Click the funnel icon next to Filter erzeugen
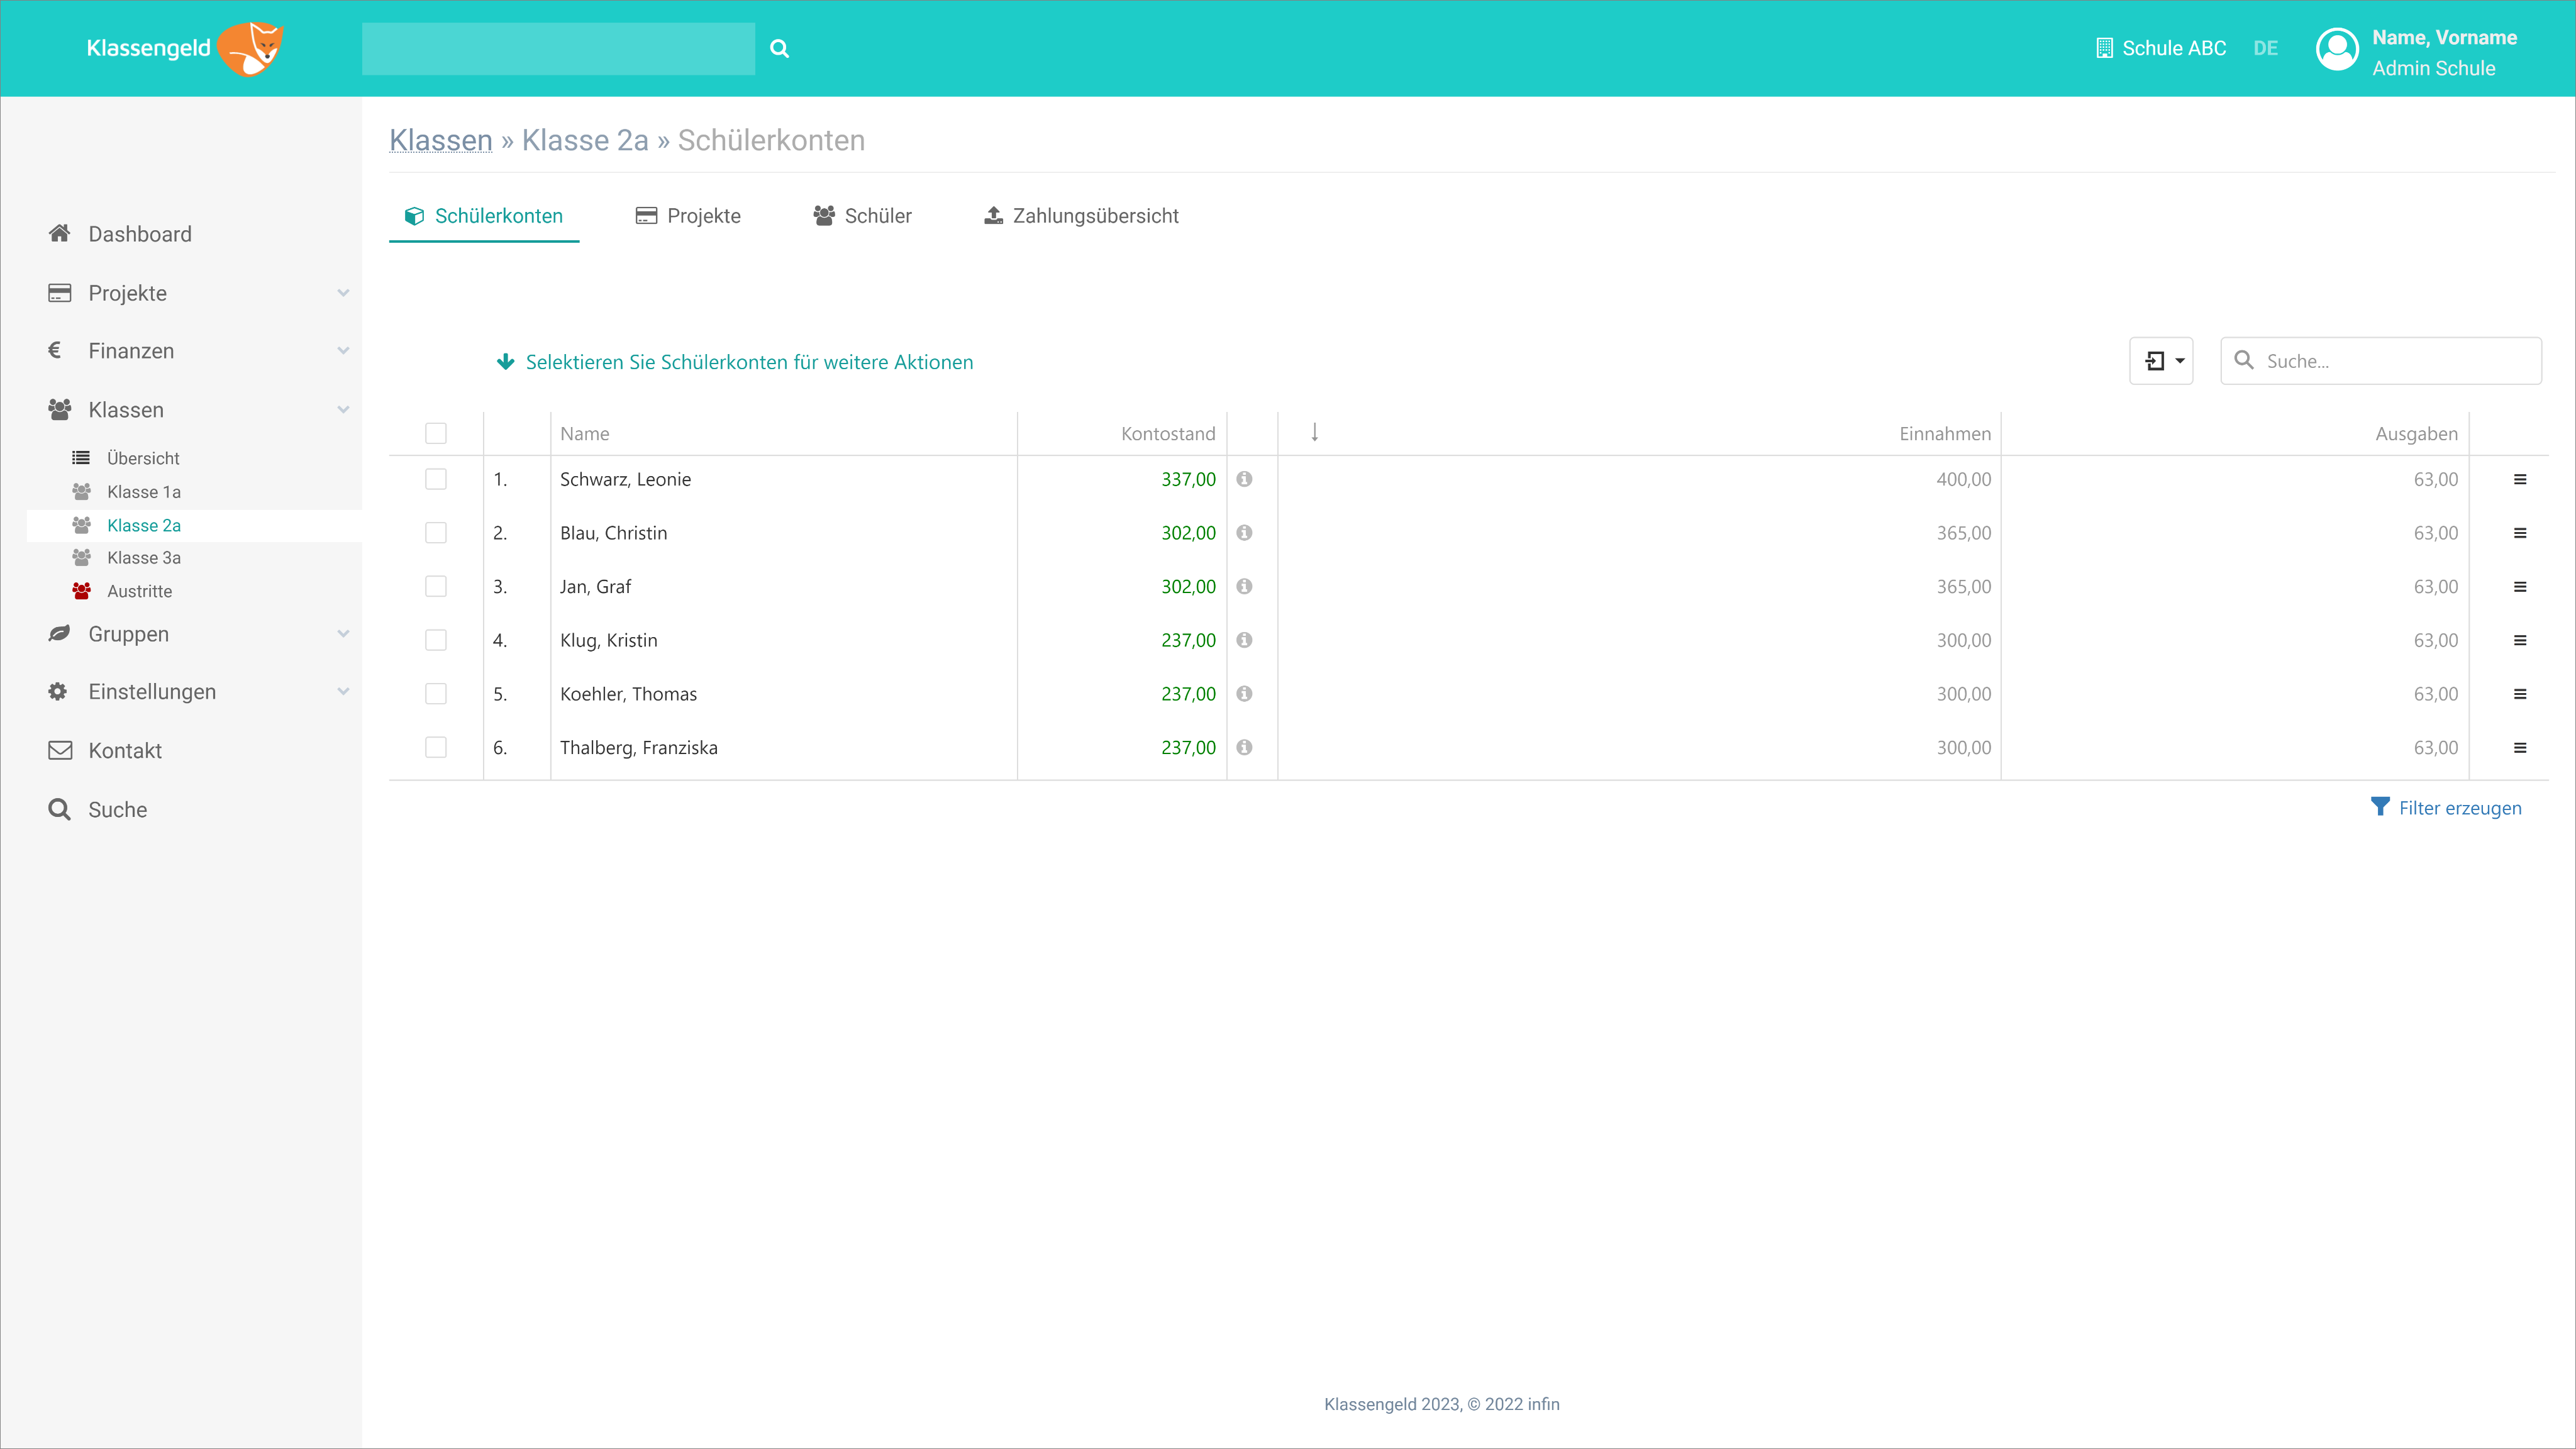Viewport: 2576px width, 1449px height. (2380, 807)
